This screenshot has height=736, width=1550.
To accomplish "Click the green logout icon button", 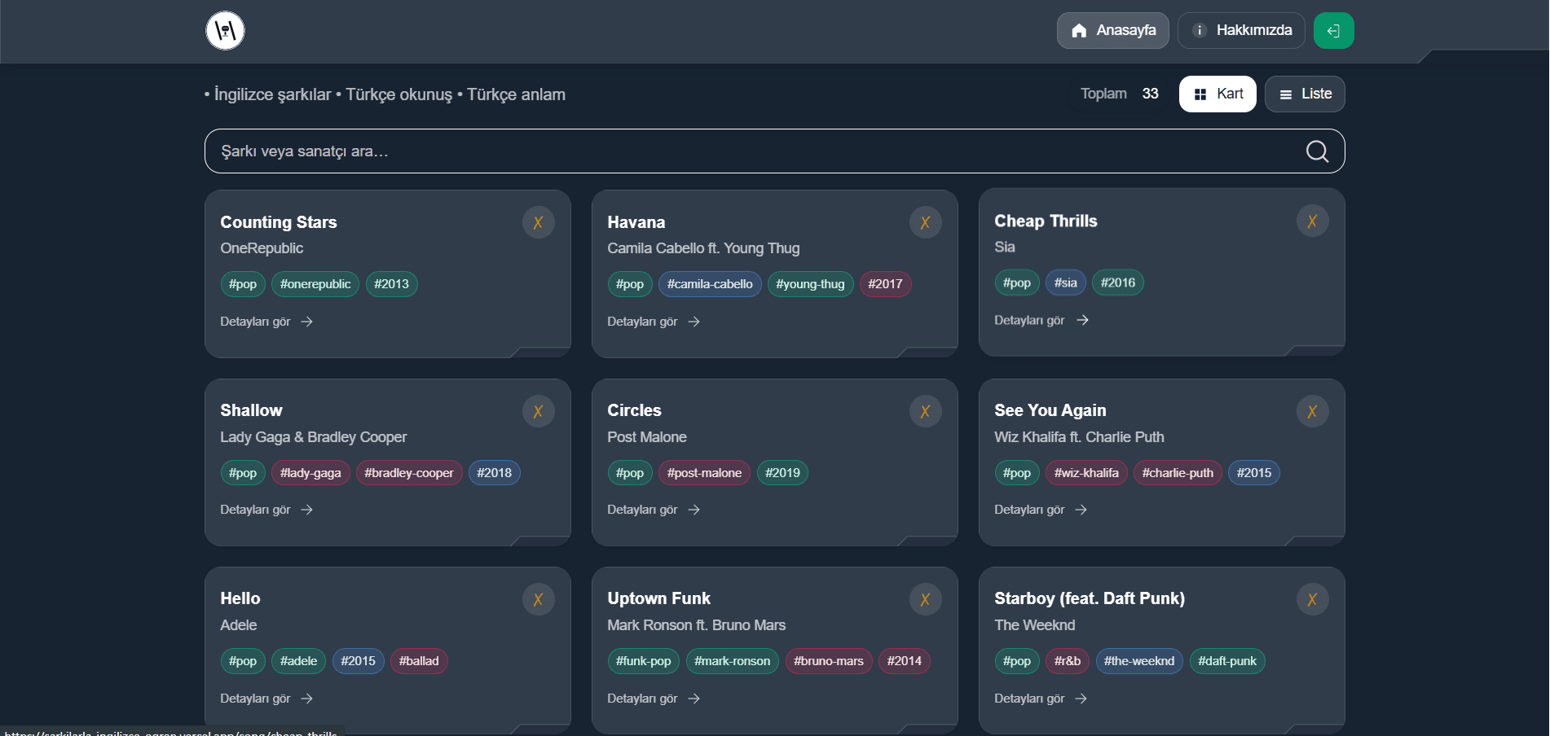I will (x=1333, y=31).
